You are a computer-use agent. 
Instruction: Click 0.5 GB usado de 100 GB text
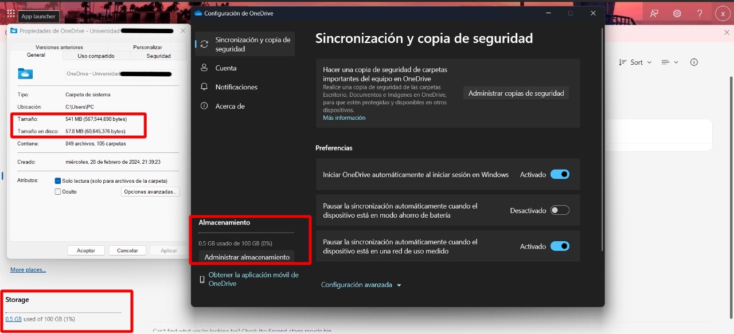(x=235, y=243)
